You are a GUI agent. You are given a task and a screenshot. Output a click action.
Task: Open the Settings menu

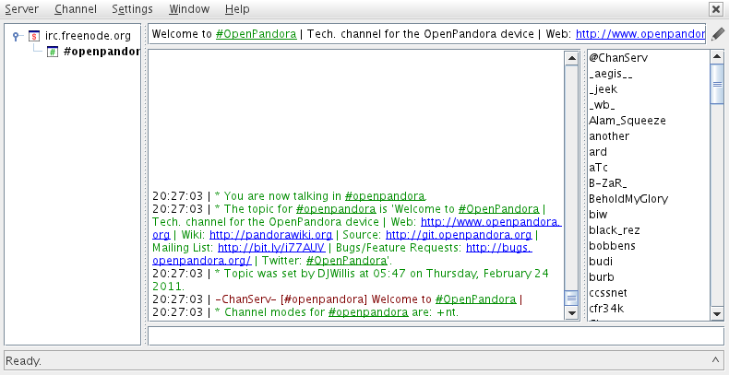pos(132,9)
